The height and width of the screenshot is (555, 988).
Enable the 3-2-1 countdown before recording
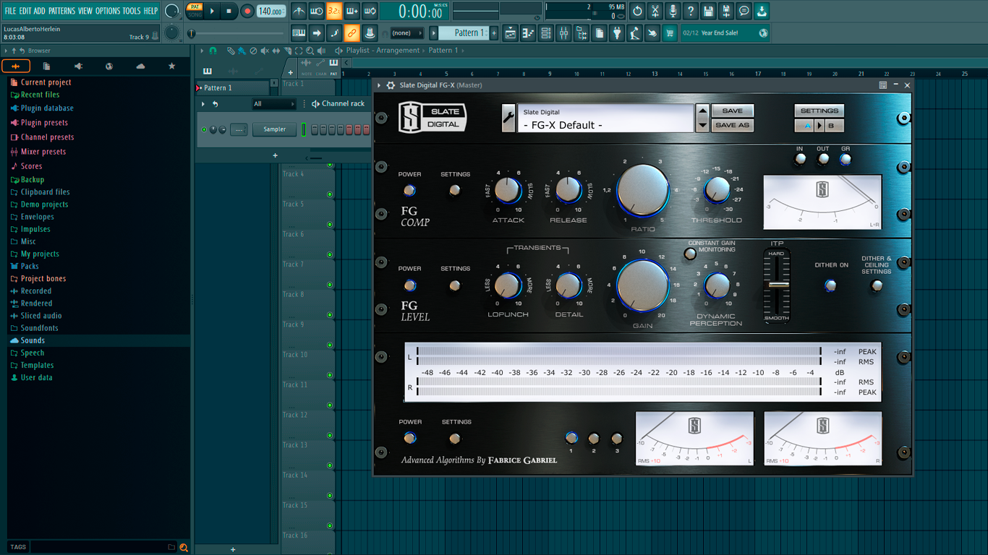pos(333,11)
